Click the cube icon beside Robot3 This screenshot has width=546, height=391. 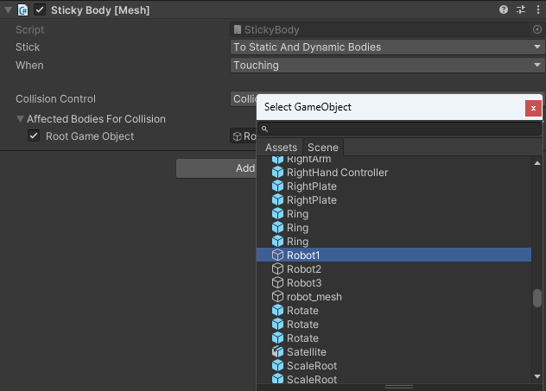277,282
